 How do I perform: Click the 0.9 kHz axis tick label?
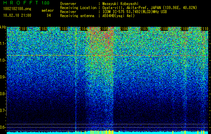point(3,77)
